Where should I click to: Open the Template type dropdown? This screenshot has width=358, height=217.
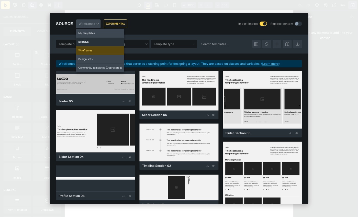174,44
